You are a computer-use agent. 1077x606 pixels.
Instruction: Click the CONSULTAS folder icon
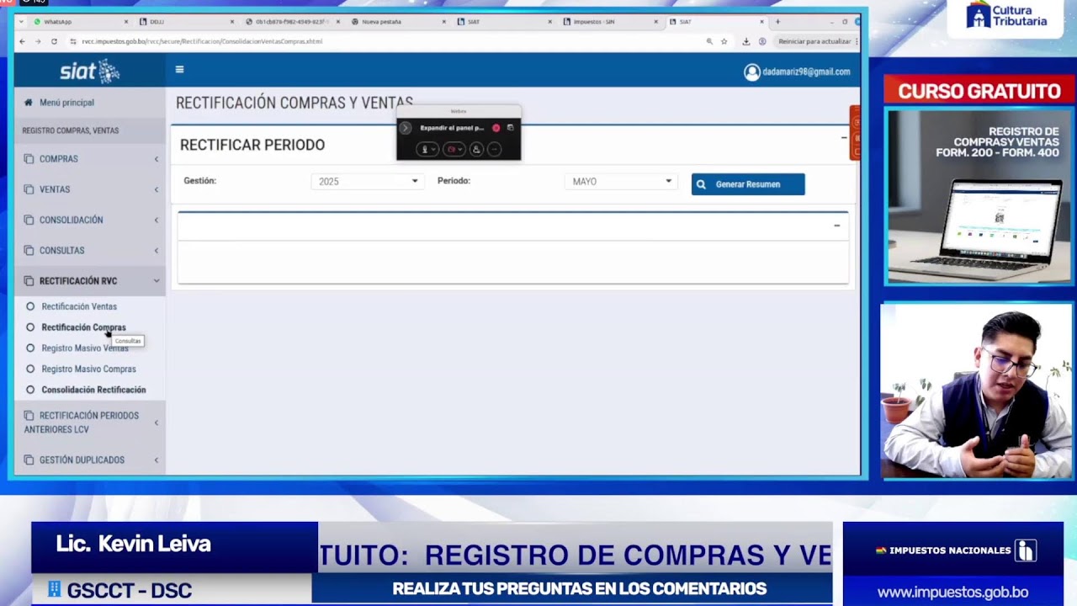(x=29, y=250)
